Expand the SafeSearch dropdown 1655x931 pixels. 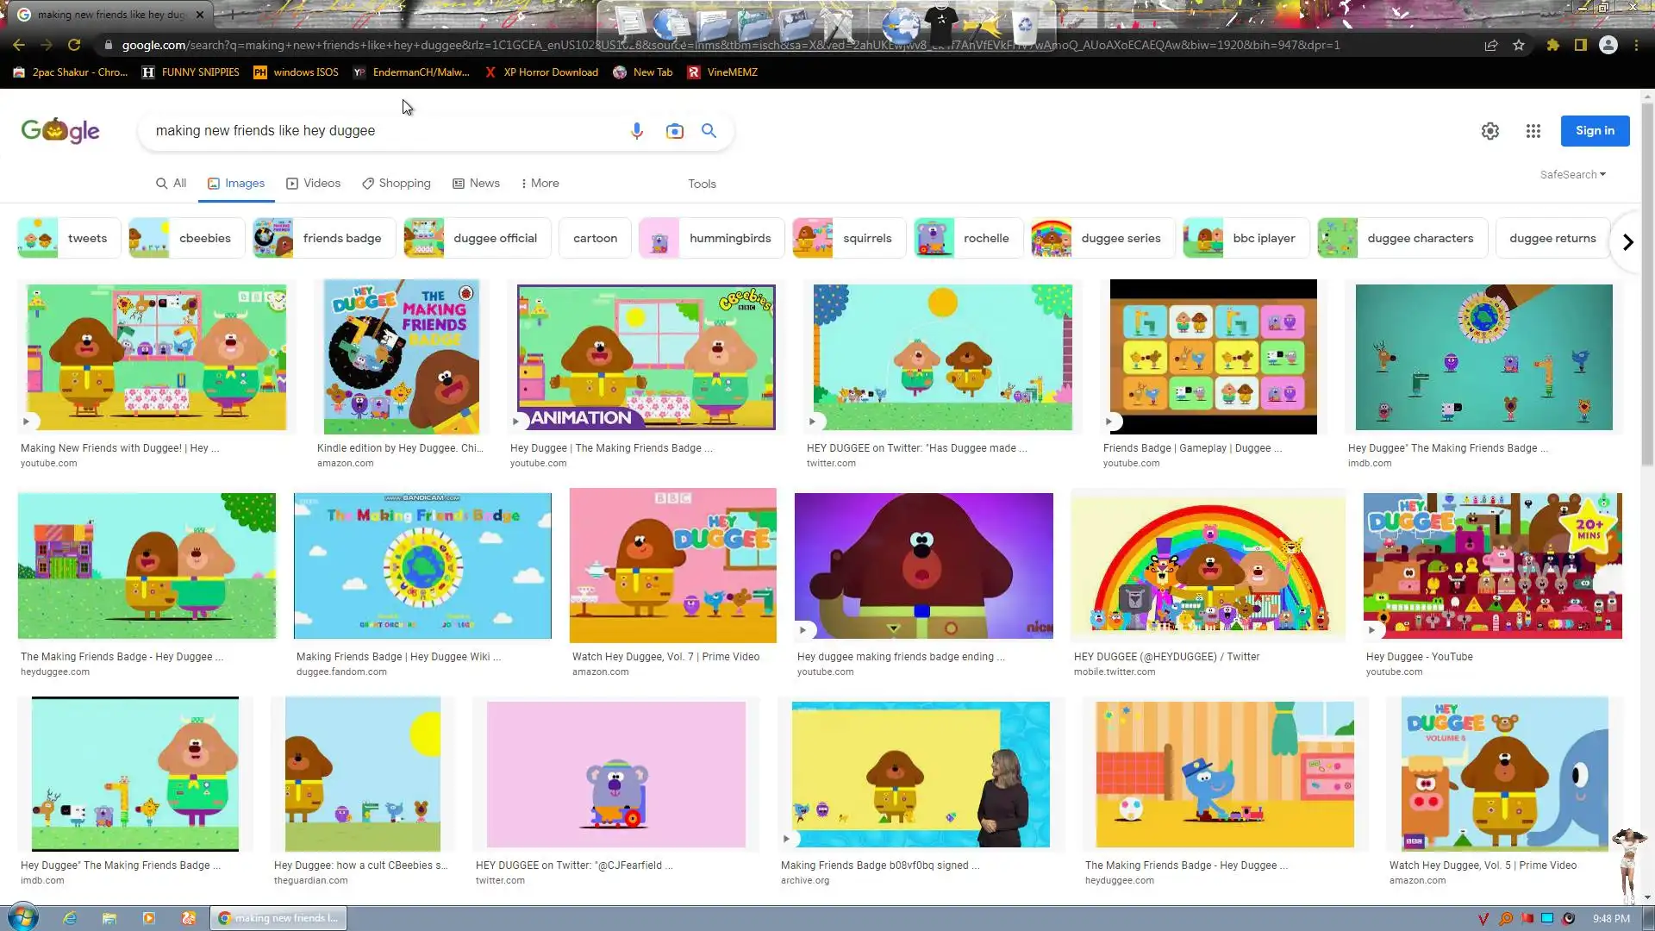click(1572, 174)
